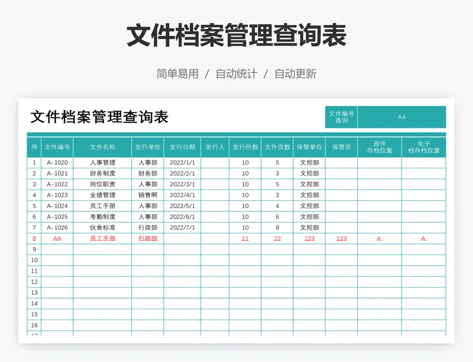The image size is (473, 362).
Task: Click date cell 2022/1/1
Action: tap(182, 163)
